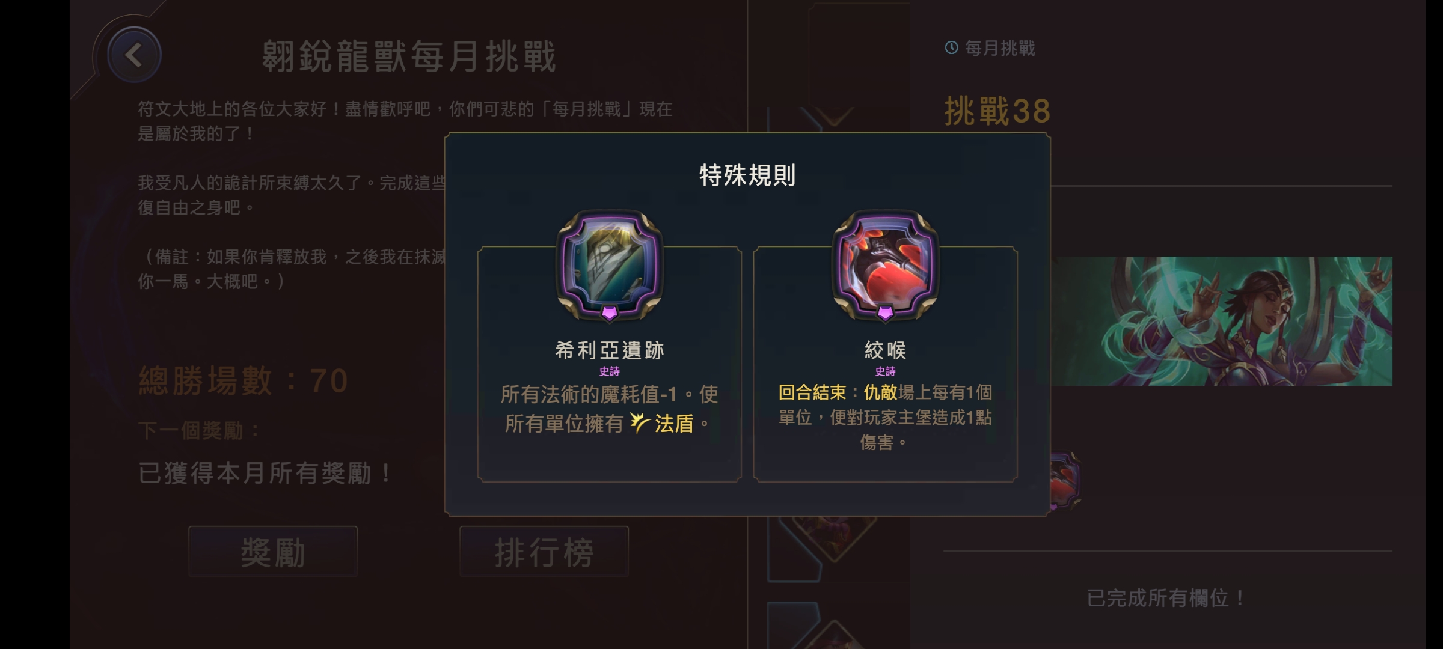Screen dimensions: 1443x649
Task: Click the 法盾 spellshield keyword icon
Action: pos(640,423)
